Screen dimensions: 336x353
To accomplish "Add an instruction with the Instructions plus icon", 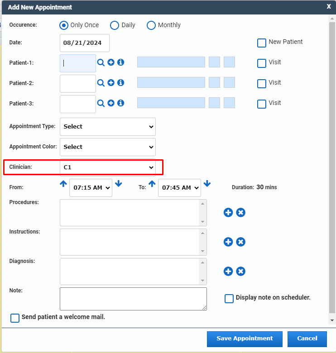I will (228, 242).
